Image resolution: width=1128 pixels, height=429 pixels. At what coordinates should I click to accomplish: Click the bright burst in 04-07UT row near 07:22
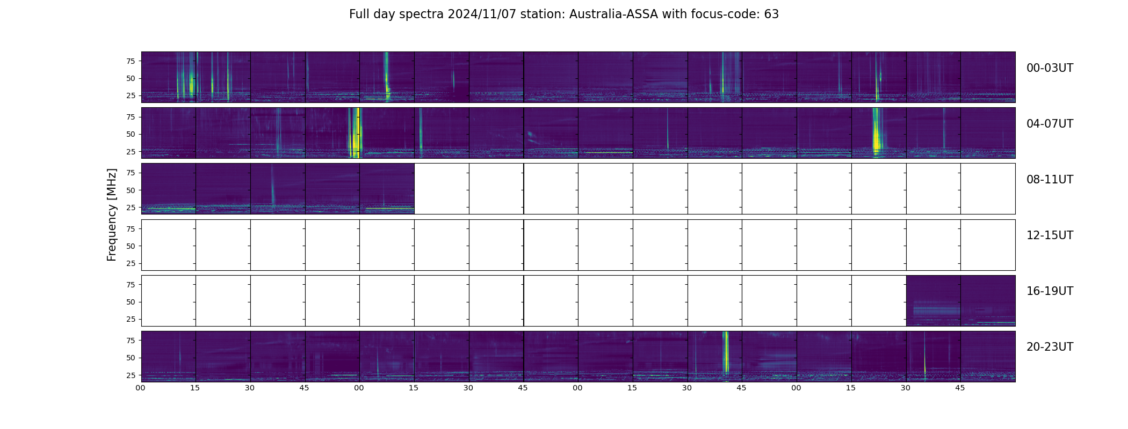click(x=877, y=133)
